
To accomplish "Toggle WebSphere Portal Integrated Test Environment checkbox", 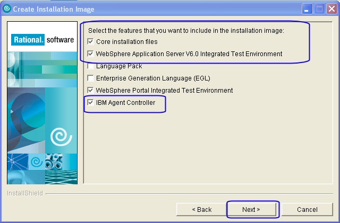I will tap(90, 90).
